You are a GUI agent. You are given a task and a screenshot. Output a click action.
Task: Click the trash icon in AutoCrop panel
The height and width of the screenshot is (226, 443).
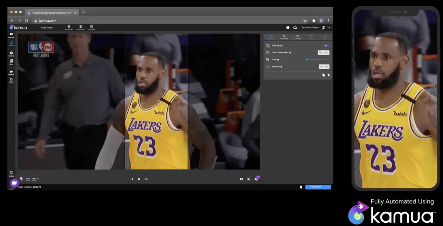tap(329, 75)
